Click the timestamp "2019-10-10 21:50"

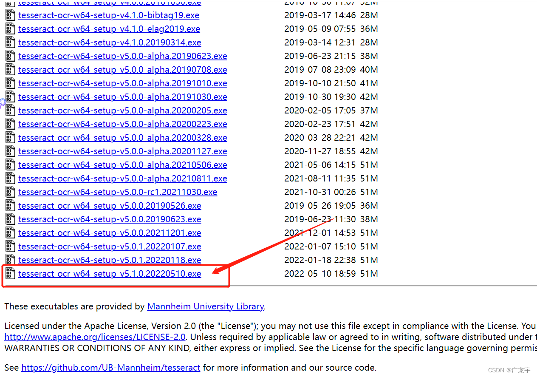click(320, 83)
